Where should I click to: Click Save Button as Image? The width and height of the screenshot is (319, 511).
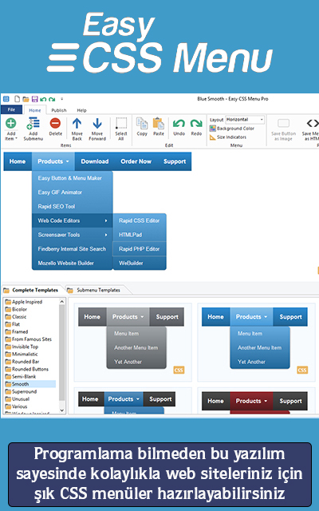click(284, 129)
